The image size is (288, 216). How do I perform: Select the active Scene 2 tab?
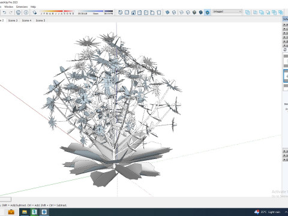pyautogui.click(x=2, y=20)
